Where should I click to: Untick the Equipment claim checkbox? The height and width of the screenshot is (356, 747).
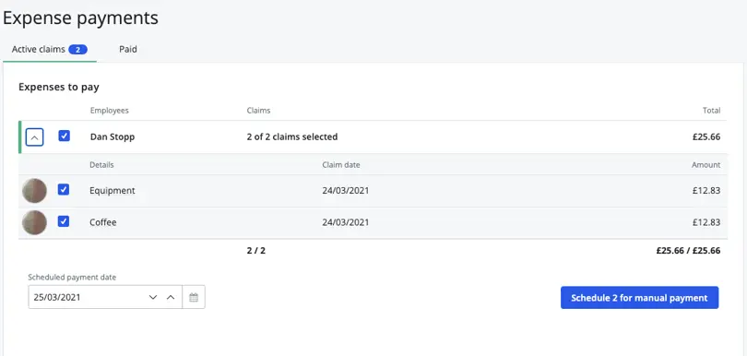pos(64,190)
